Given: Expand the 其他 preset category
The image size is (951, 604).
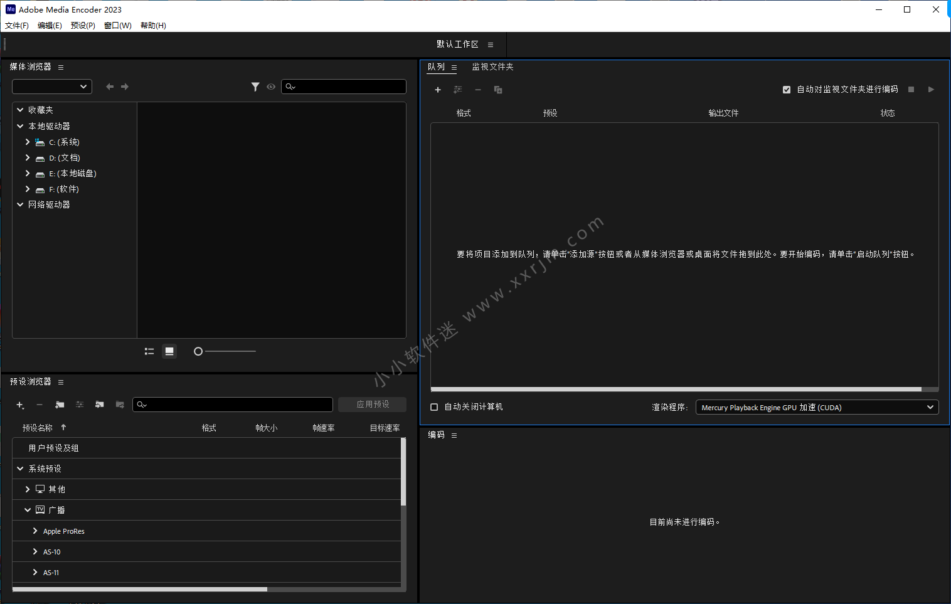Looking at the screenshot, I should pyautogui.click(x=28, y=489).
